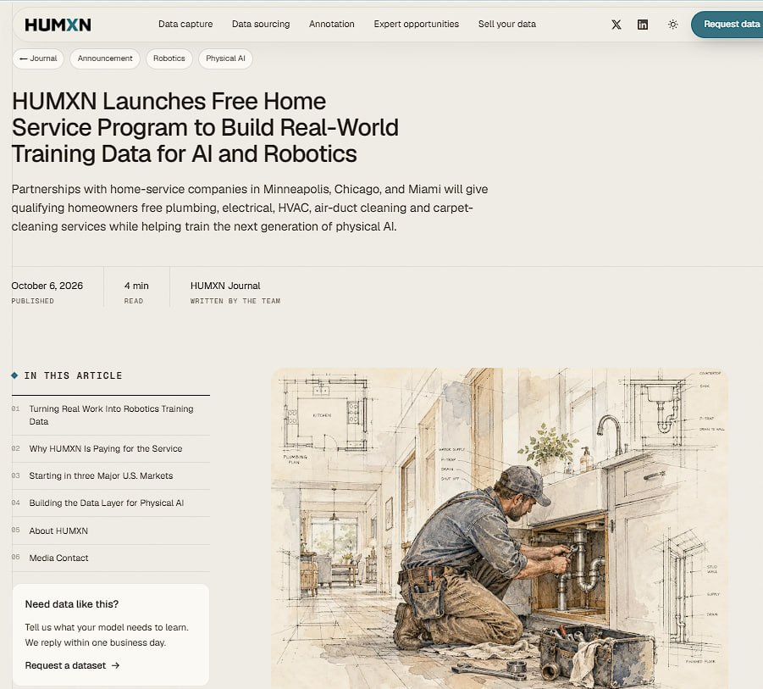Click the Request a dataset link
Image resolution: width=763 pixels, height=689 pixels.
[x=73, y=665]
